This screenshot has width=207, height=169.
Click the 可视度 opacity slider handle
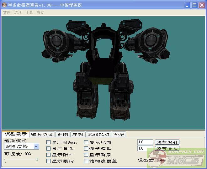37,160
